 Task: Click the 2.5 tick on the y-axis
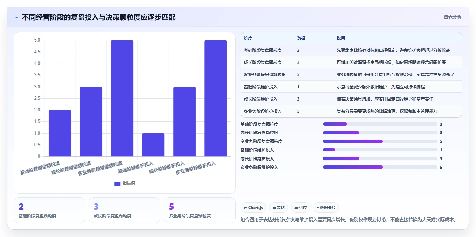[37, 98]
